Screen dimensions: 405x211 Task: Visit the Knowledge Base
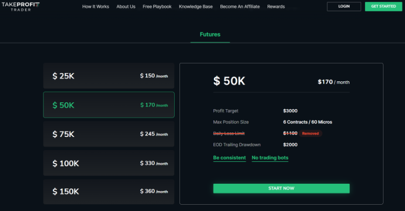tap(196, 7)
